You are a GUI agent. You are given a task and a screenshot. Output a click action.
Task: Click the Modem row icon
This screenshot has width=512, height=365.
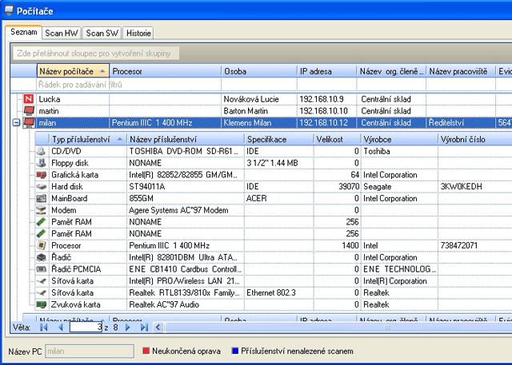[41, 210]
